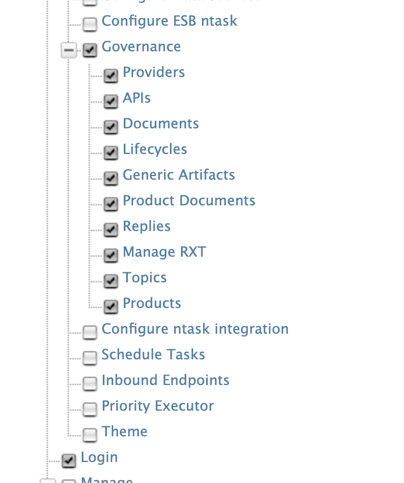Uncheck the Lifecycles checkbox

point(110,153)
